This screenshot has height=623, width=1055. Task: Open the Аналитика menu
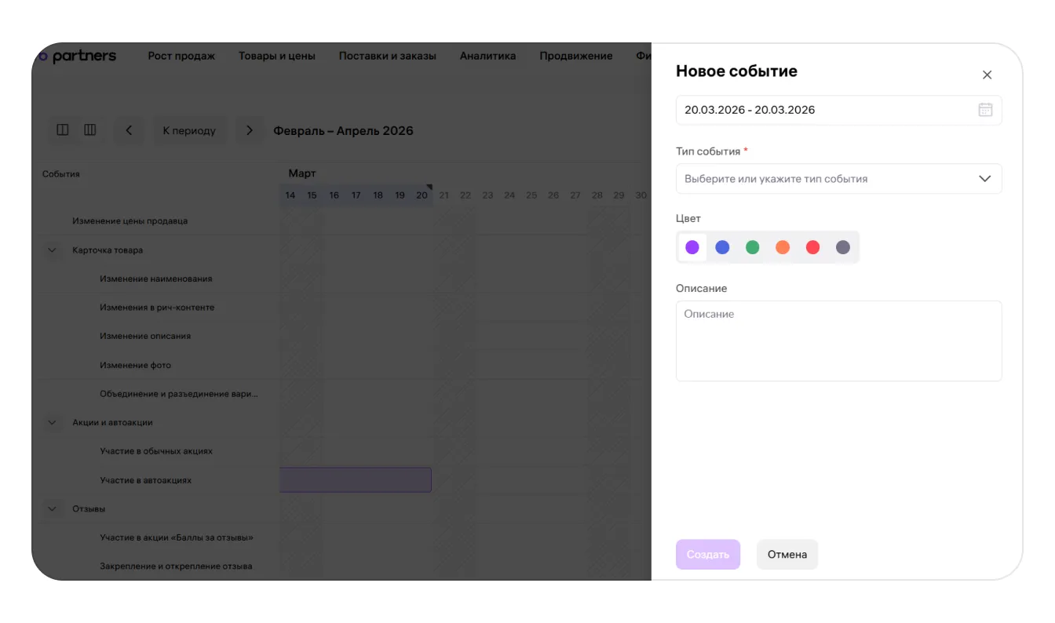click(487, 56)
